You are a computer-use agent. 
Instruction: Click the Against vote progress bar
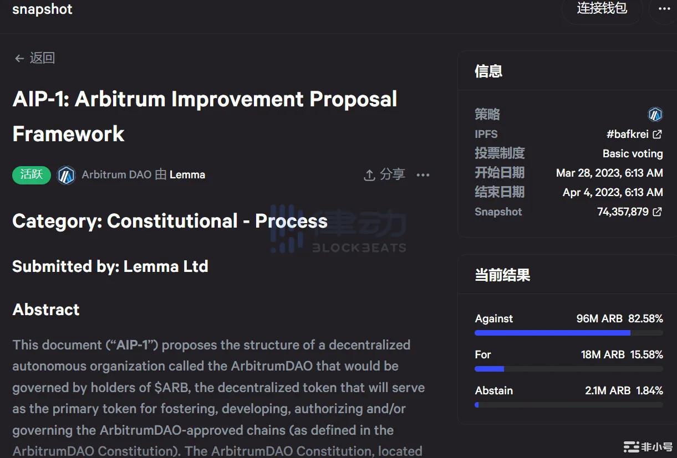click(568, 333)
